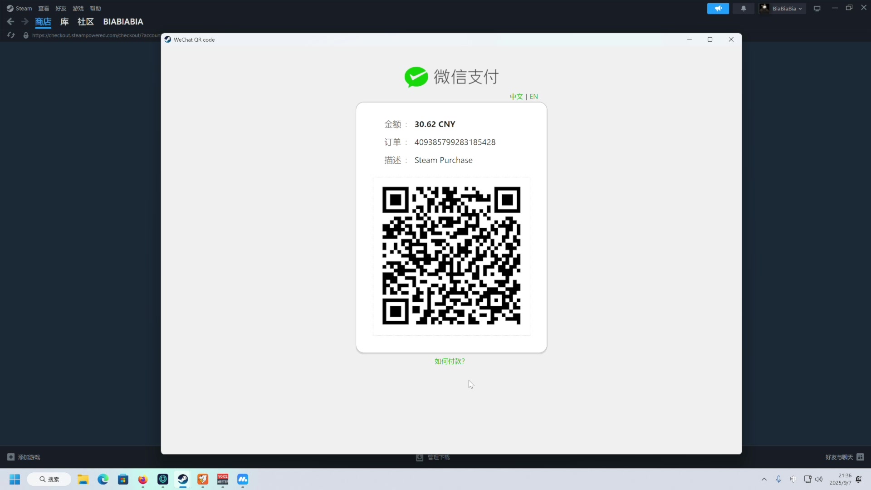The height and width of the screenshot is (490, 871).
Task: Open the 帮助 menu
Action: pyautogui.click(x=95, y=8)
